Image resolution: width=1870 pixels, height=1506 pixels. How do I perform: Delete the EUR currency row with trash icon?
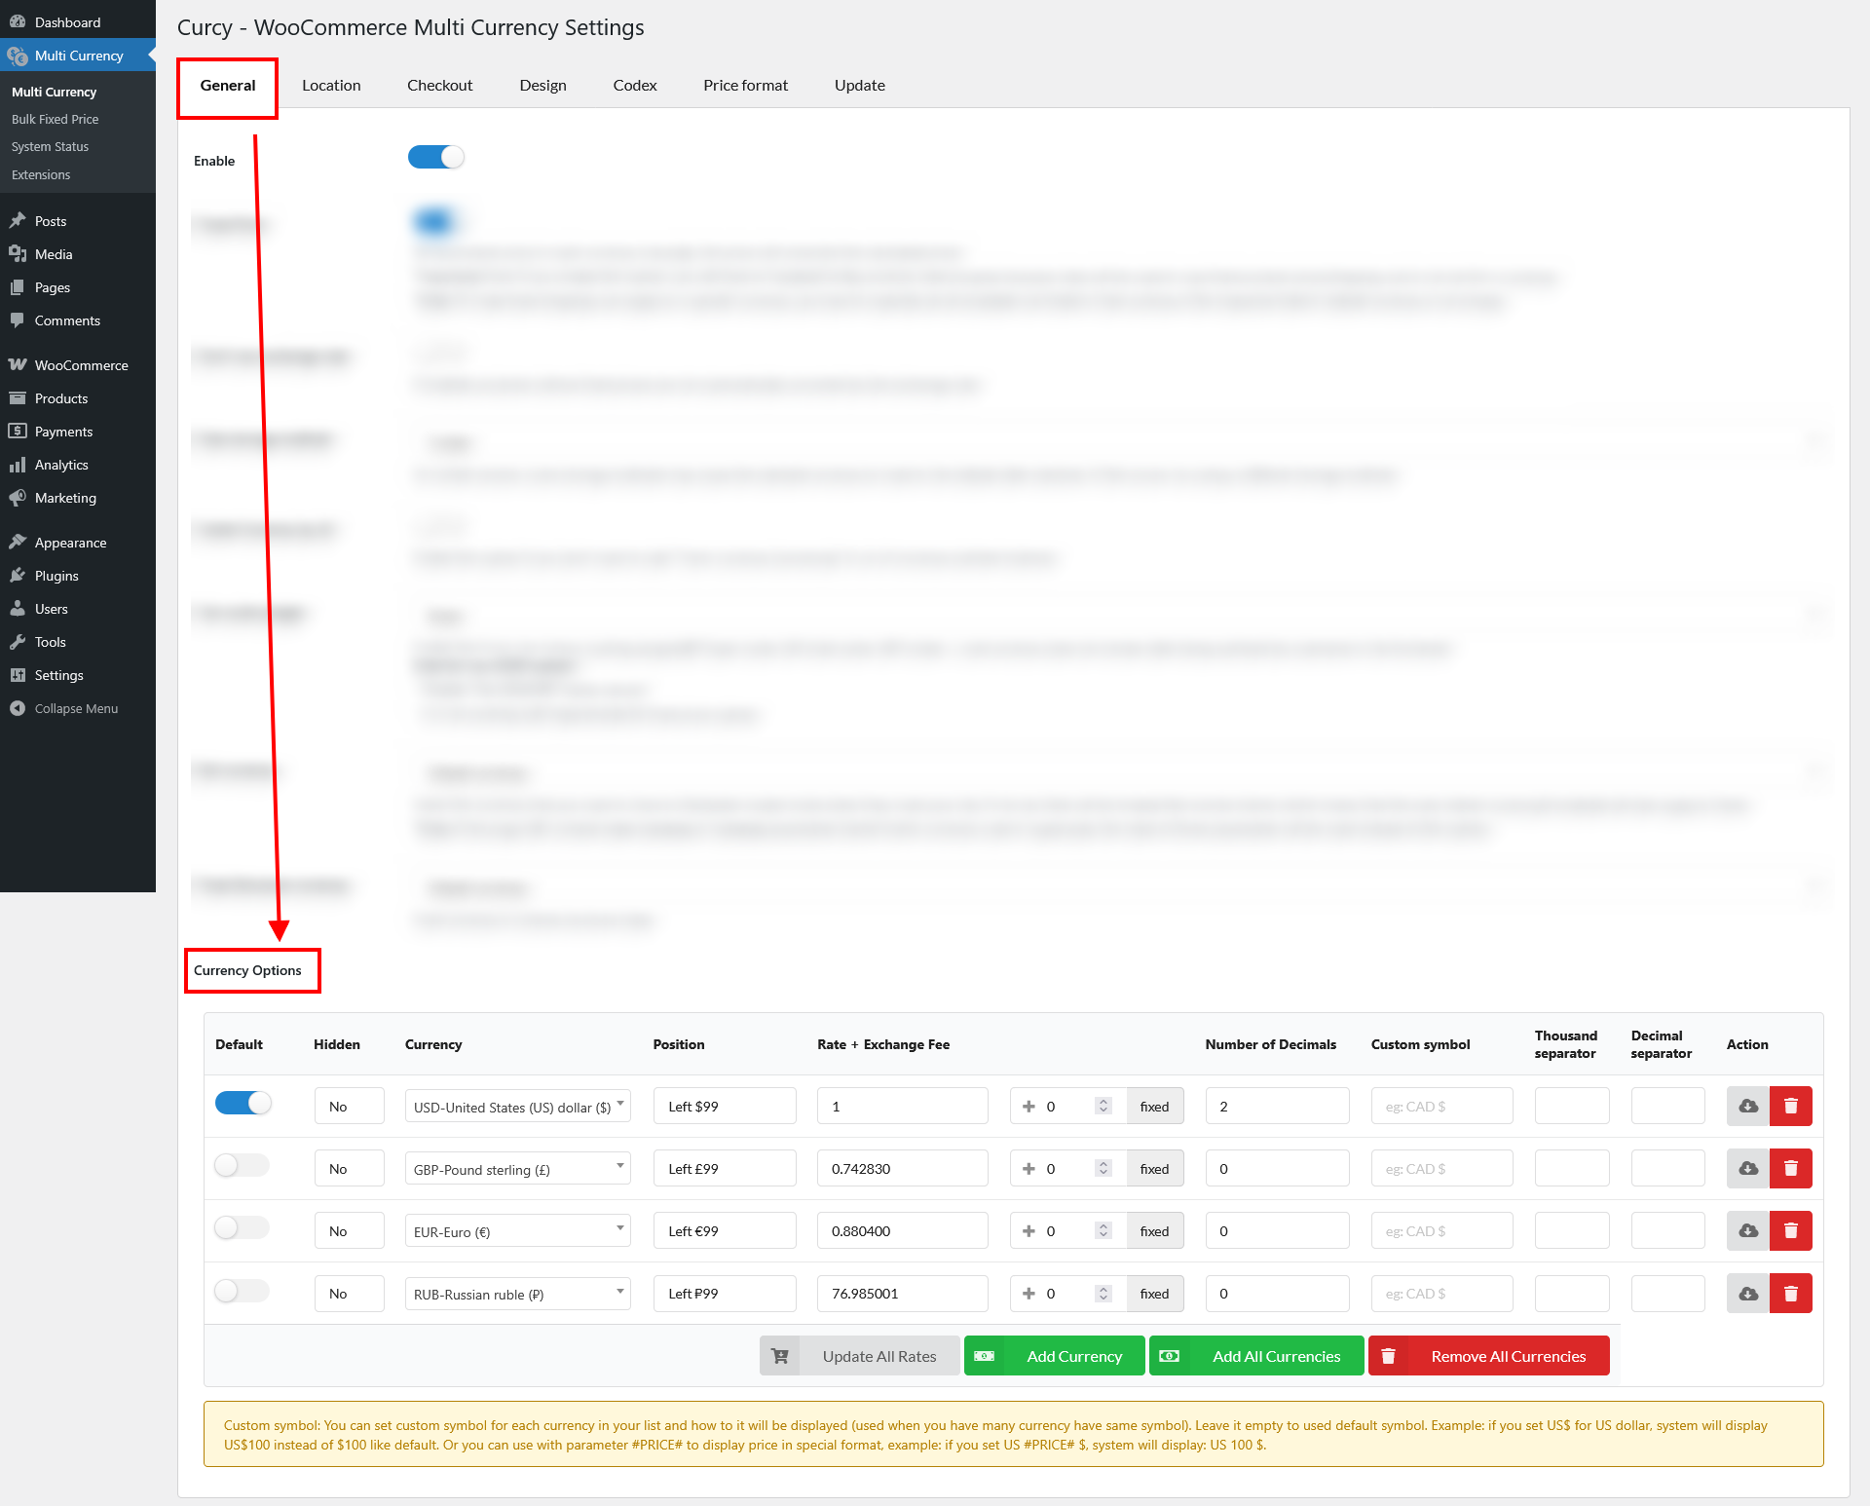tap(1791, 1231)
